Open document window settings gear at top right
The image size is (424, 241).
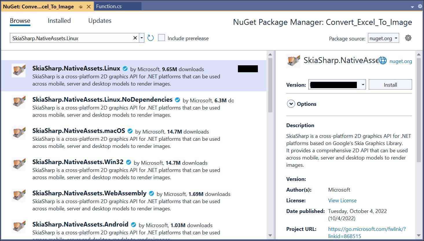tap(420, 6)
